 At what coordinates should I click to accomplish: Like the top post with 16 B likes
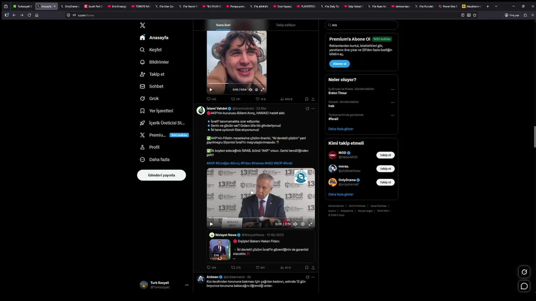[x=260, y=99]
